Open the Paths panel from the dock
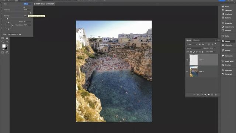This screenshot has width=236, height=133. pos(225,36)
